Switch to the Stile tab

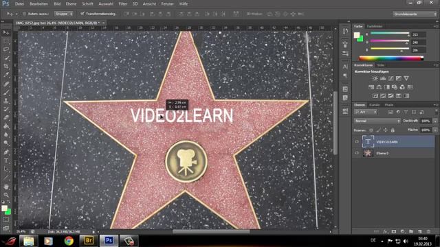click(380, 65)
